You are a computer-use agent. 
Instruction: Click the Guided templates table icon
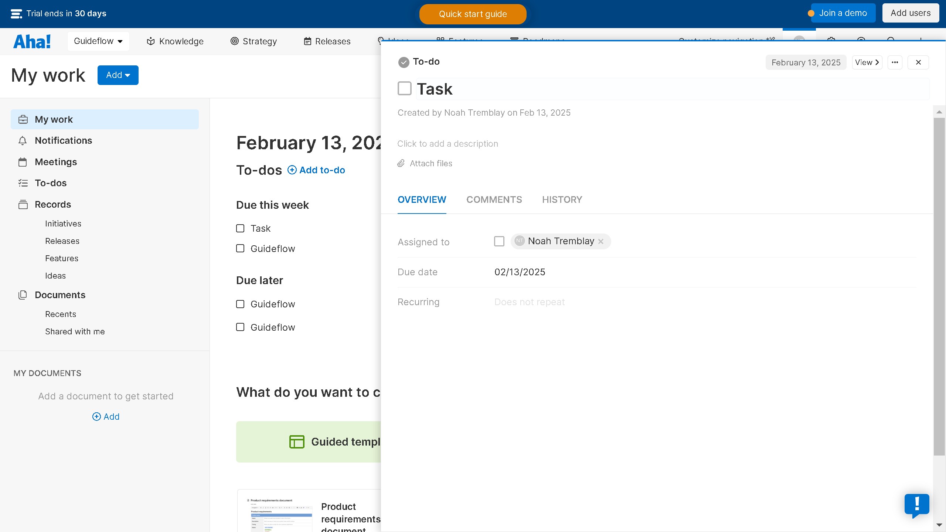pos(296,442)
